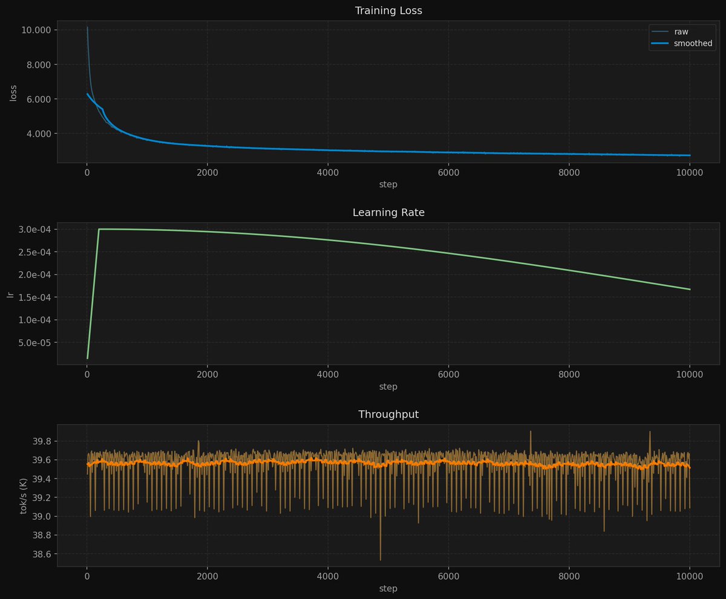726x599 pixels.
Task: Click the "39.6" throughput tick label
Action: (43, 460)
